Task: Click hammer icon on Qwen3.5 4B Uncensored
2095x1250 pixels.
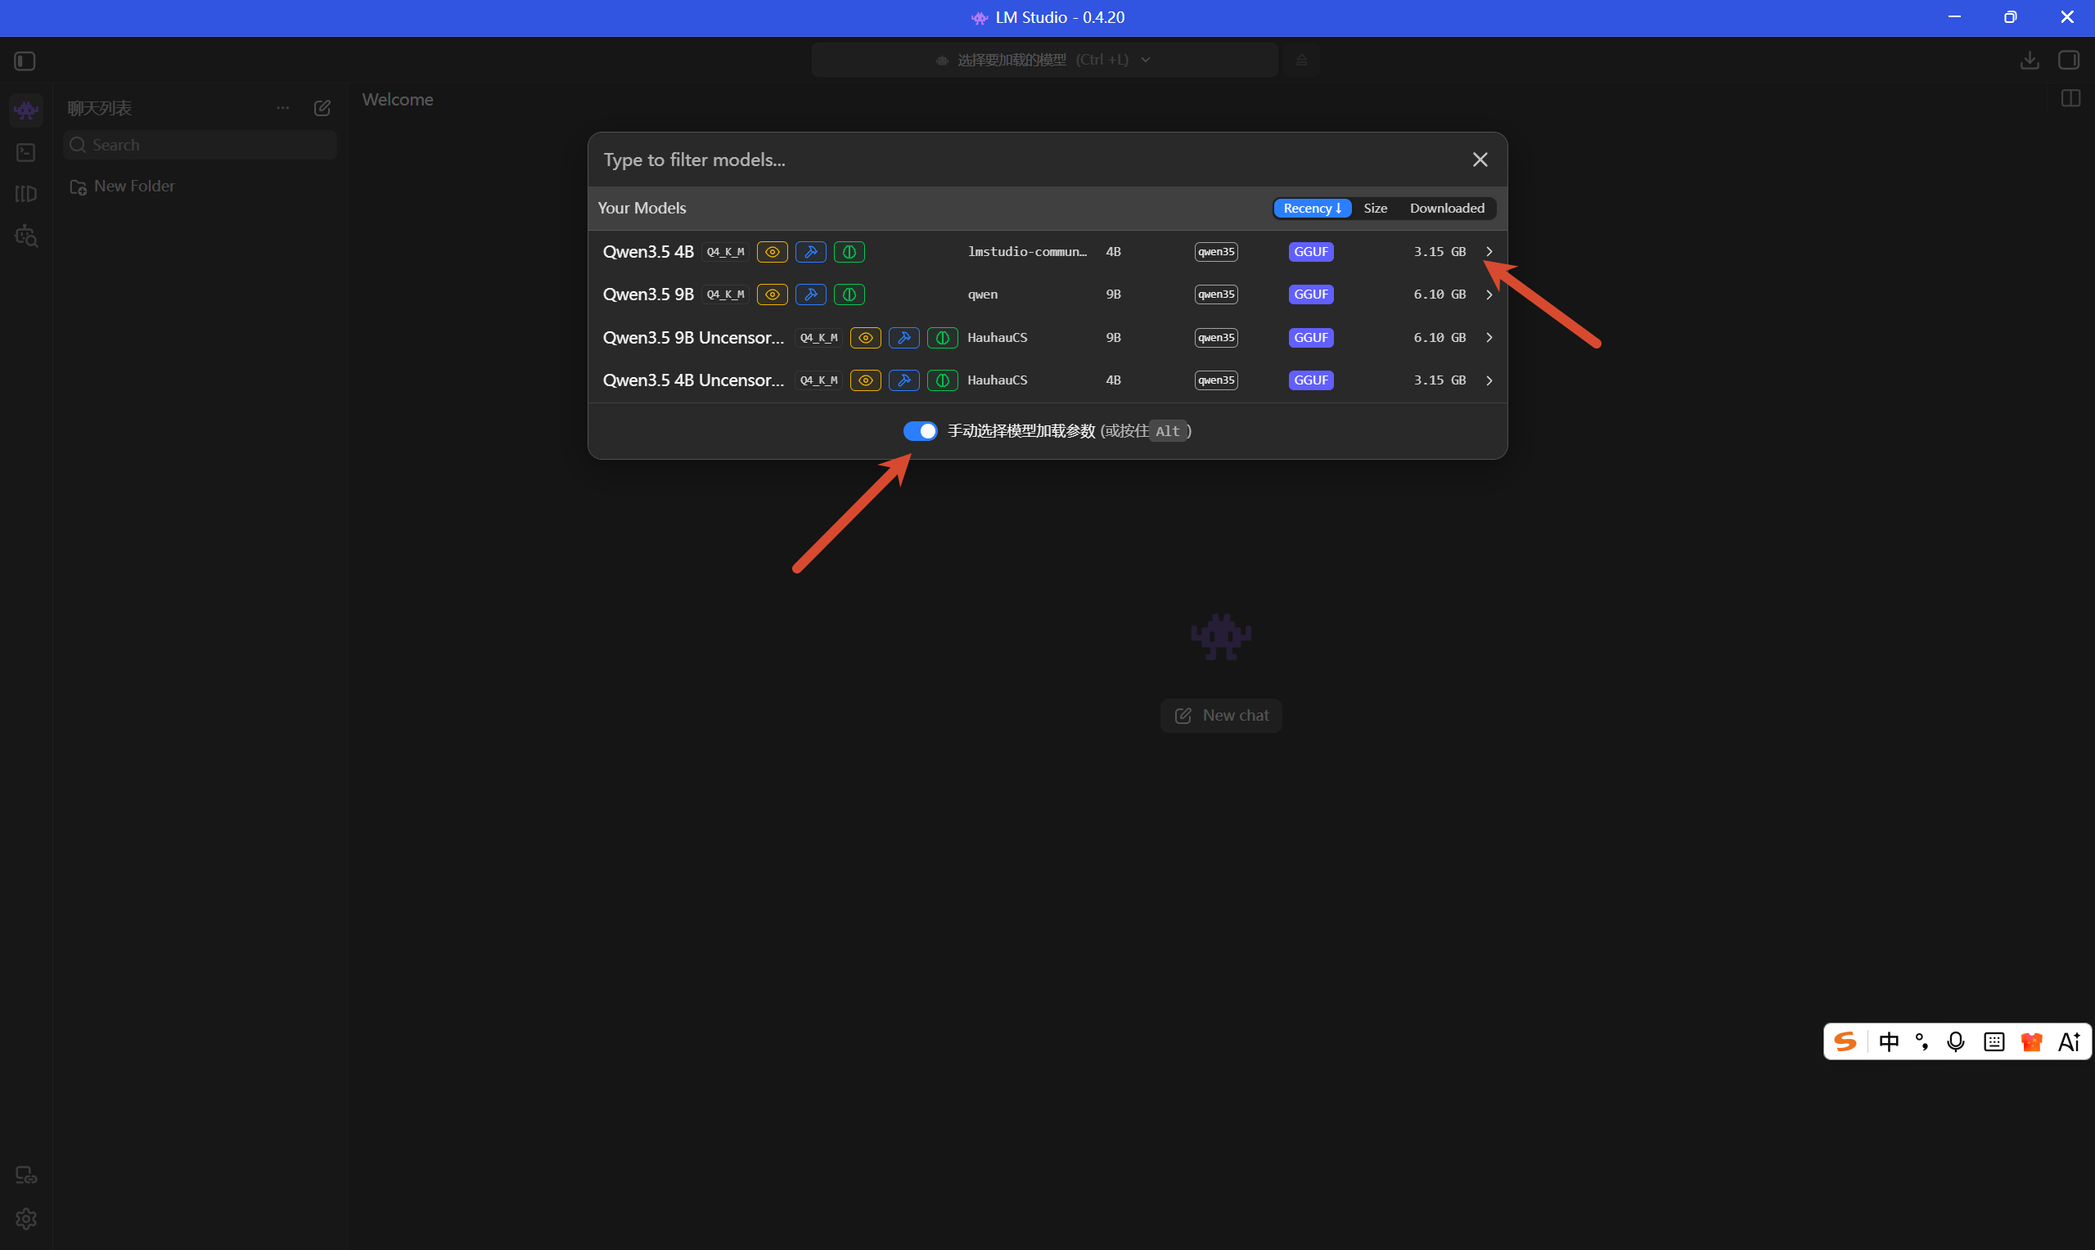Action: pos(903,380)
